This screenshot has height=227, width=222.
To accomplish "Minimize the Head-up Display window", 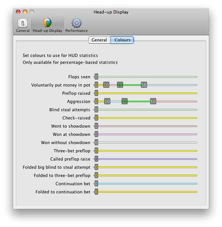I will pos(25,12).
